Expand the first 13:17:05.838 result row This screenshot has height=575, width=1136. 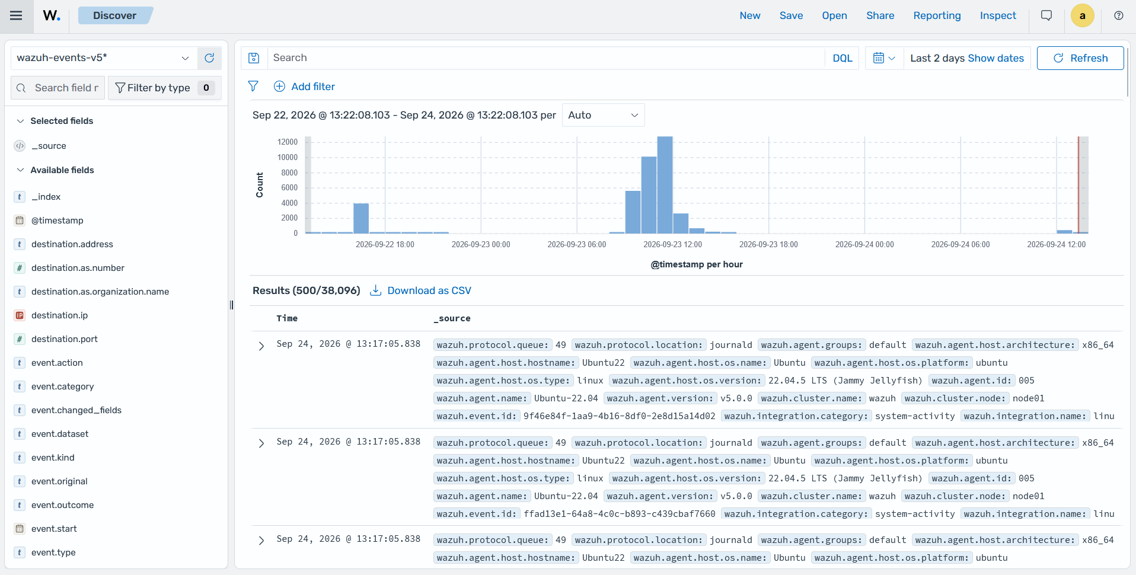click(x=261, y=346)
